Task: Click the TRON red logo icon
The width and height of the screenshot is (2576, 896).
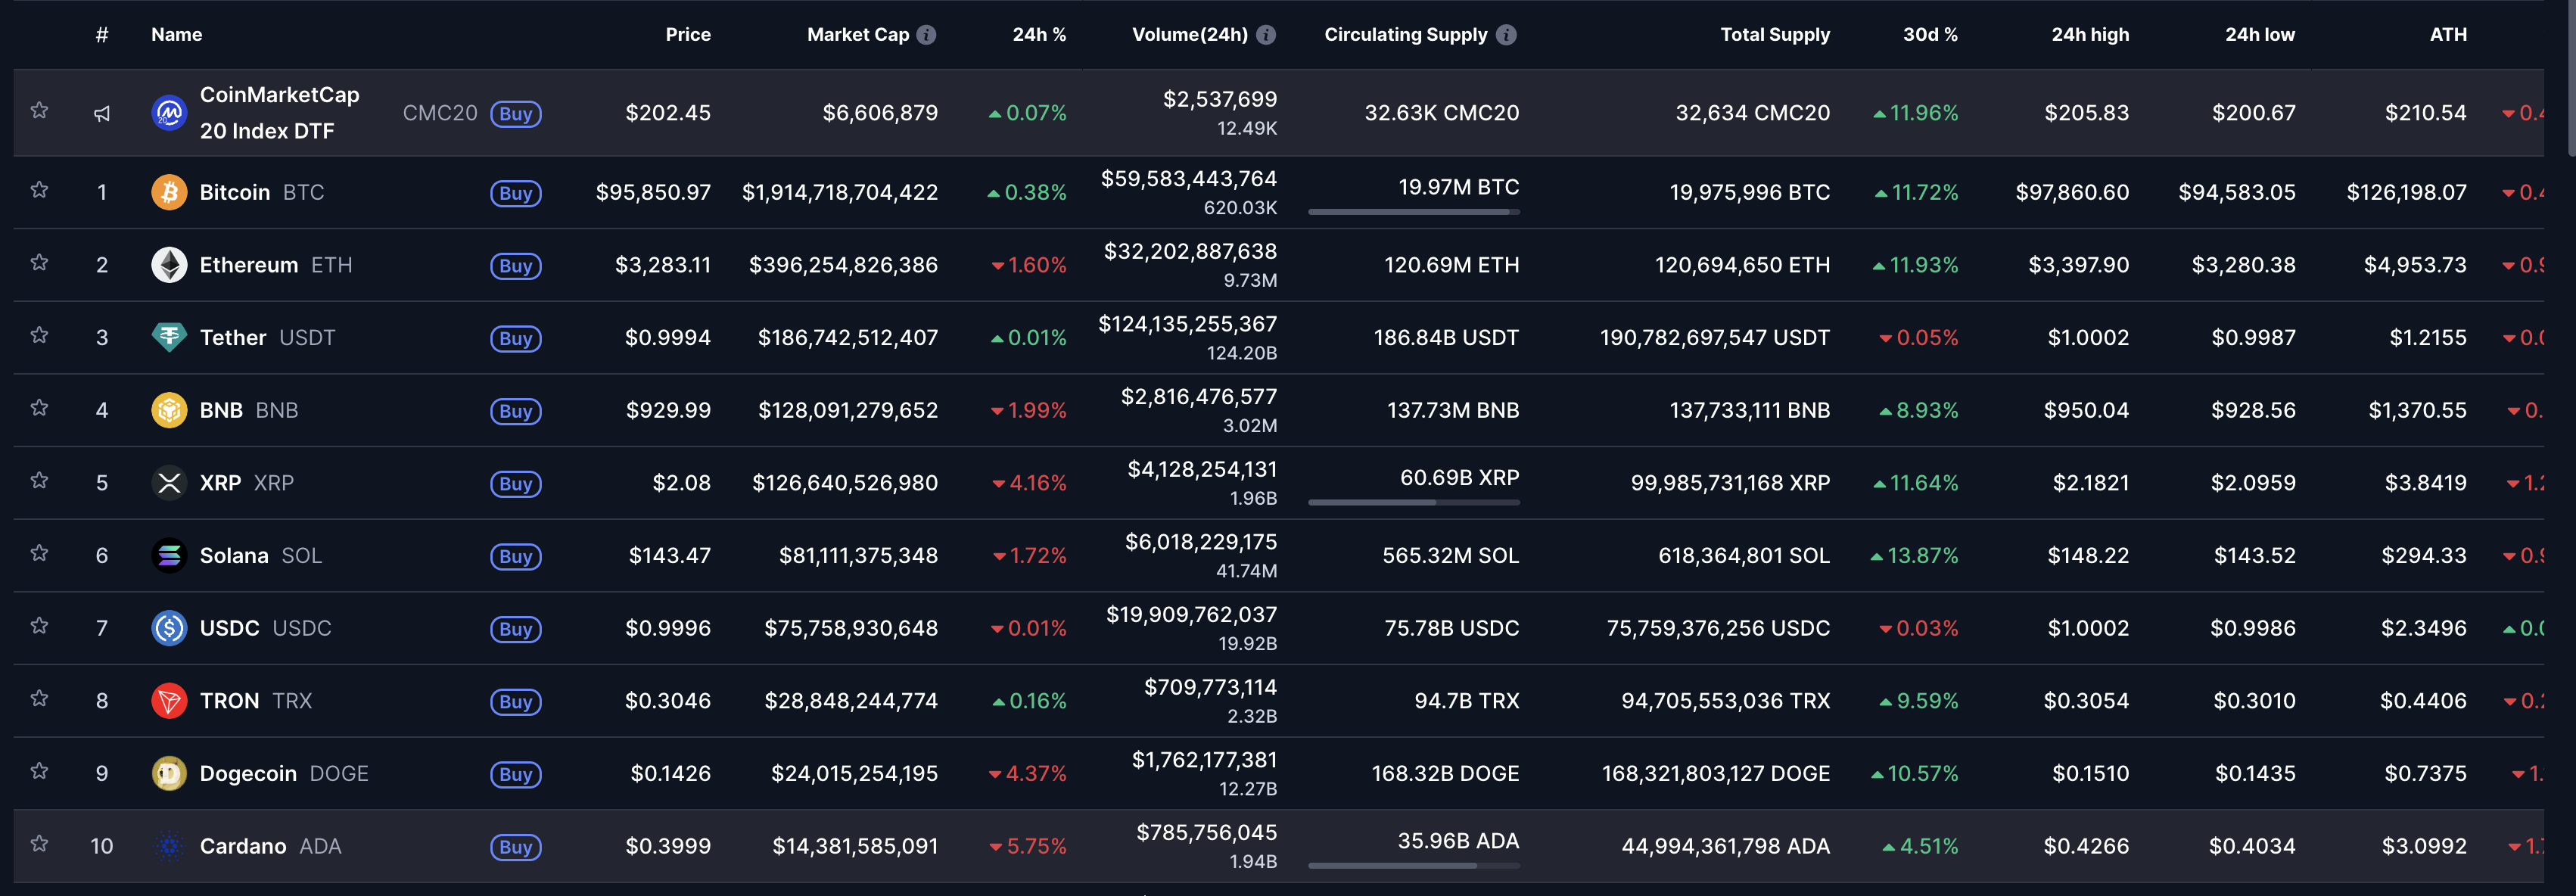Action: (169, 700)
